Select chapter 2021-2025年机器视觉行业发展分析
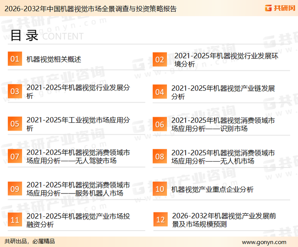Screen dimensions: 298x247 click(x=78, y=92)
